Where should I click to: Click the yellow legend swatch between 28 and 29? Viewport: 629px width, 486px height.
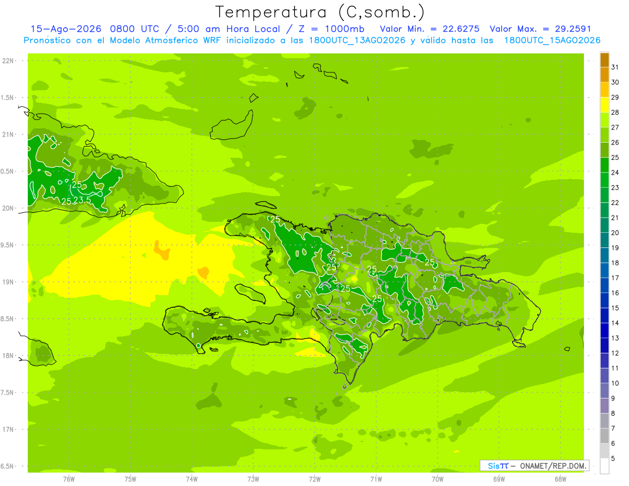point(604,105)
